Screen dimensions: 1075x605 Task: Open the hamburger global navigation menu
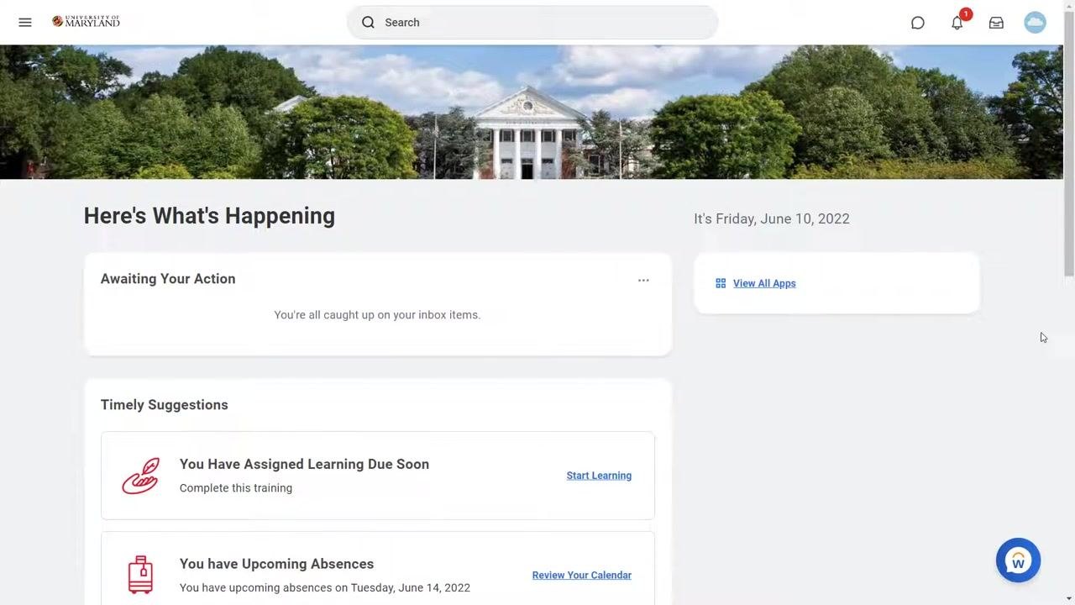coord(25,23)
